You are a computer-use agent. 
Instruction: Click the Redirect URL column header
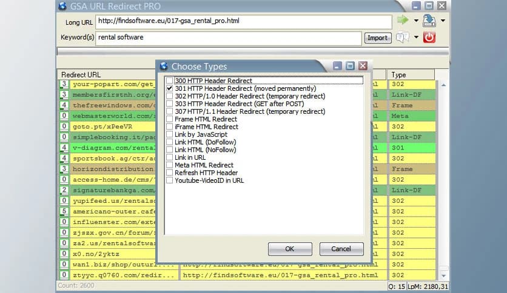point(107,74)
